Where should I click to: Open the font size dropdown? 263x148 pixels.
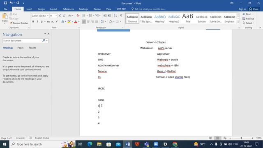[56, 16]
